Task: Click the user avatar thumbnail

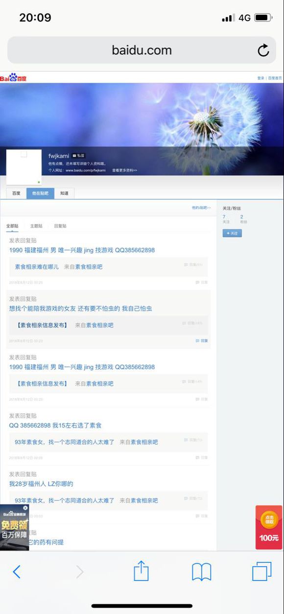Action: 24,167
